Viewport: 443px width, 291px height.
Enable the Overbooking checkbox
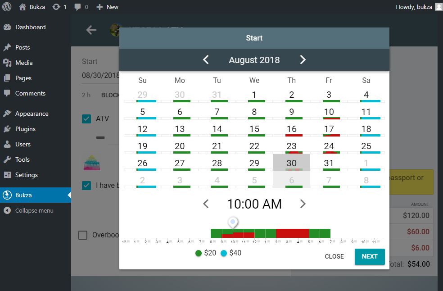click(x=83, y=235)
